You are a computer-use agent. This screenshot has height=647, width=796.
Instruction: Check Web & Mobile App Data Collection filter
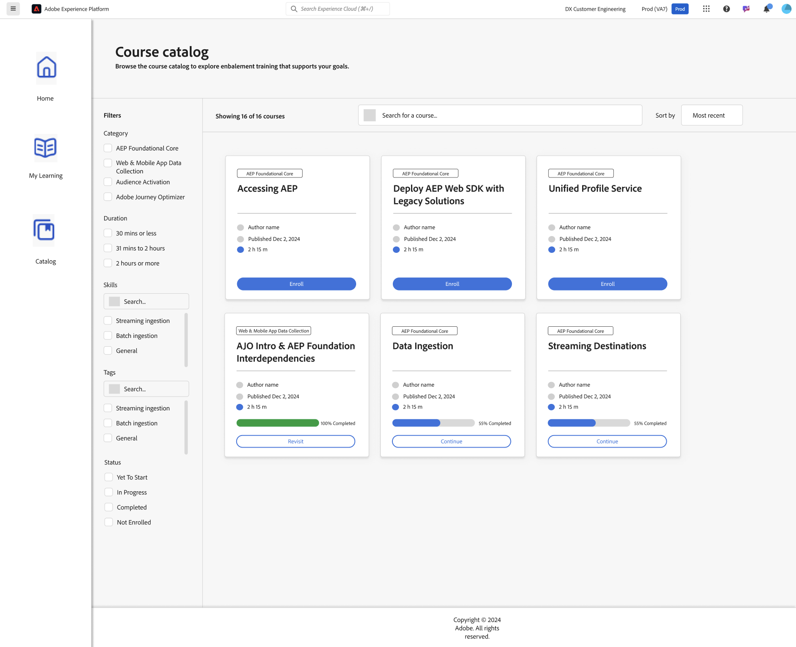tap(108, 163)
